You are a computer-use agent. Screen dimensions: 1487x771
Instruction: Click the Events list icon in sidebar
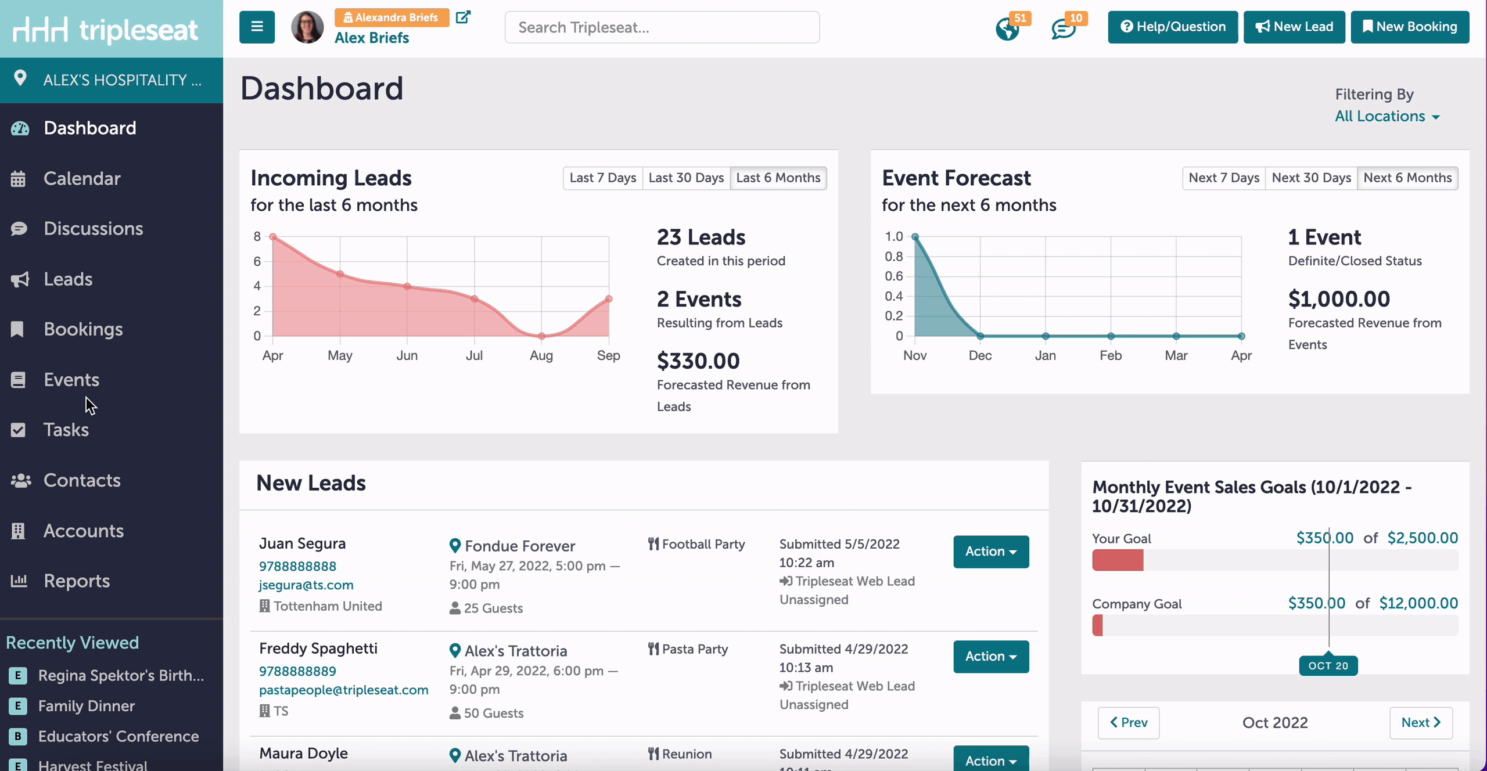(18, 380)
